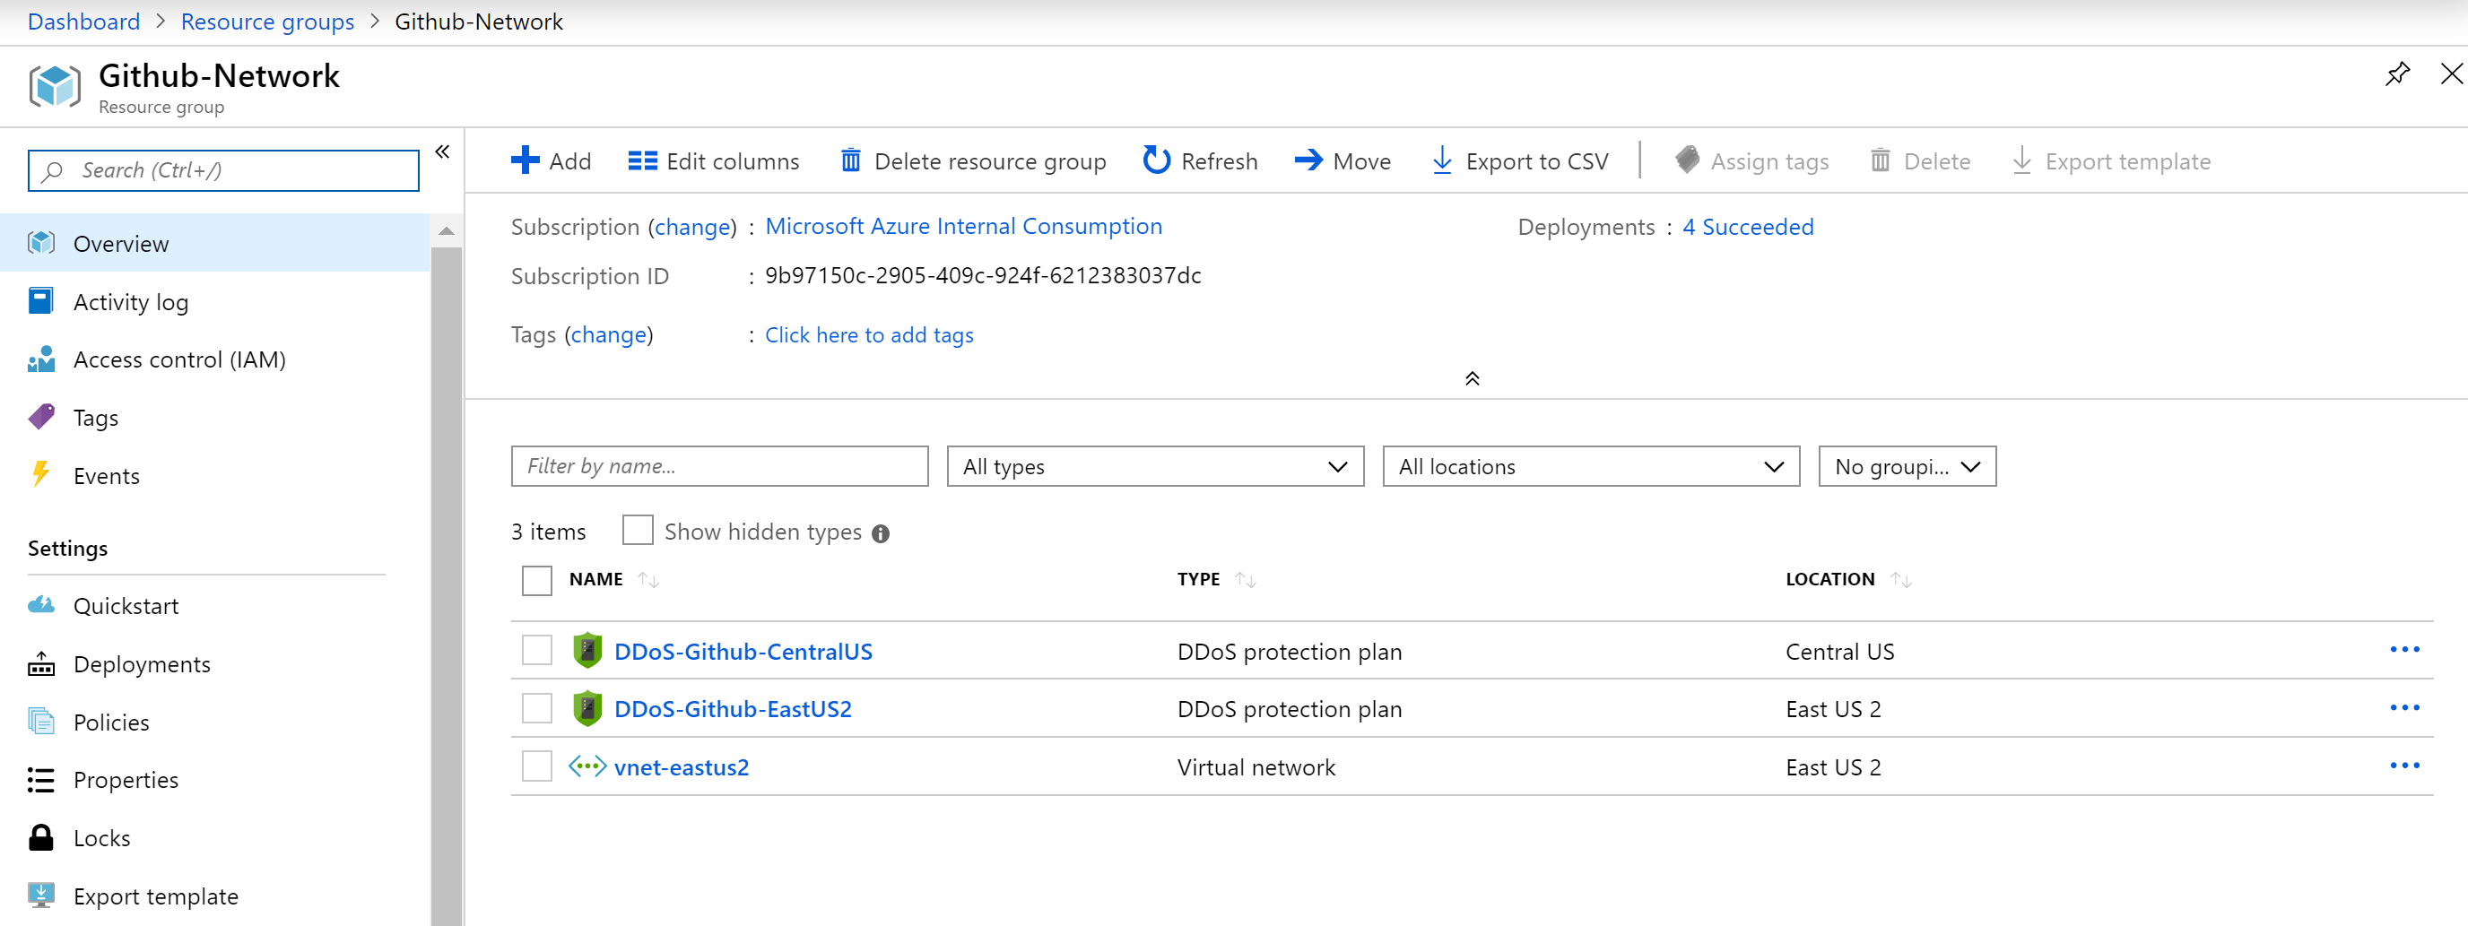Check the vnet-eastus2 row checkbox
The image size is (2468, 926).
[x=536, y=766]
